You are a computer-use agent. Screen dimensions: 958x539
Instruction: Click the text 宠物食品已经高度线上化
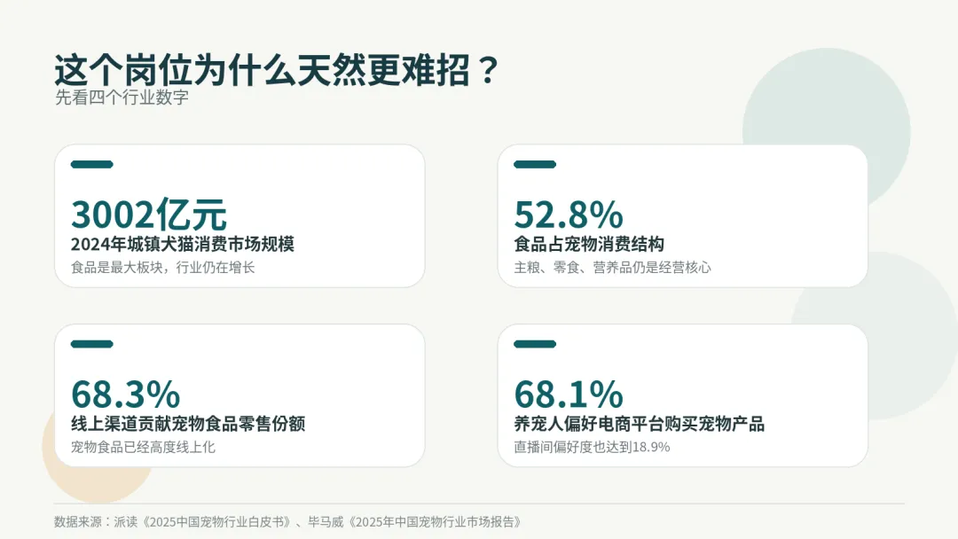tap(143, 447)
